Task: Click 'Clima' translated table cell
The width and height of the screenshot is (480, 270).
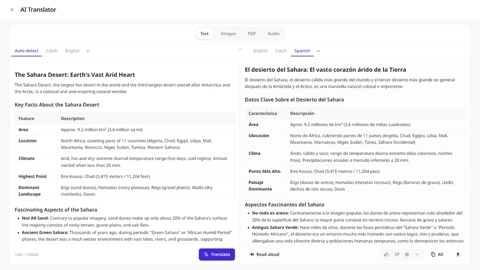Action: coord(266,157)
